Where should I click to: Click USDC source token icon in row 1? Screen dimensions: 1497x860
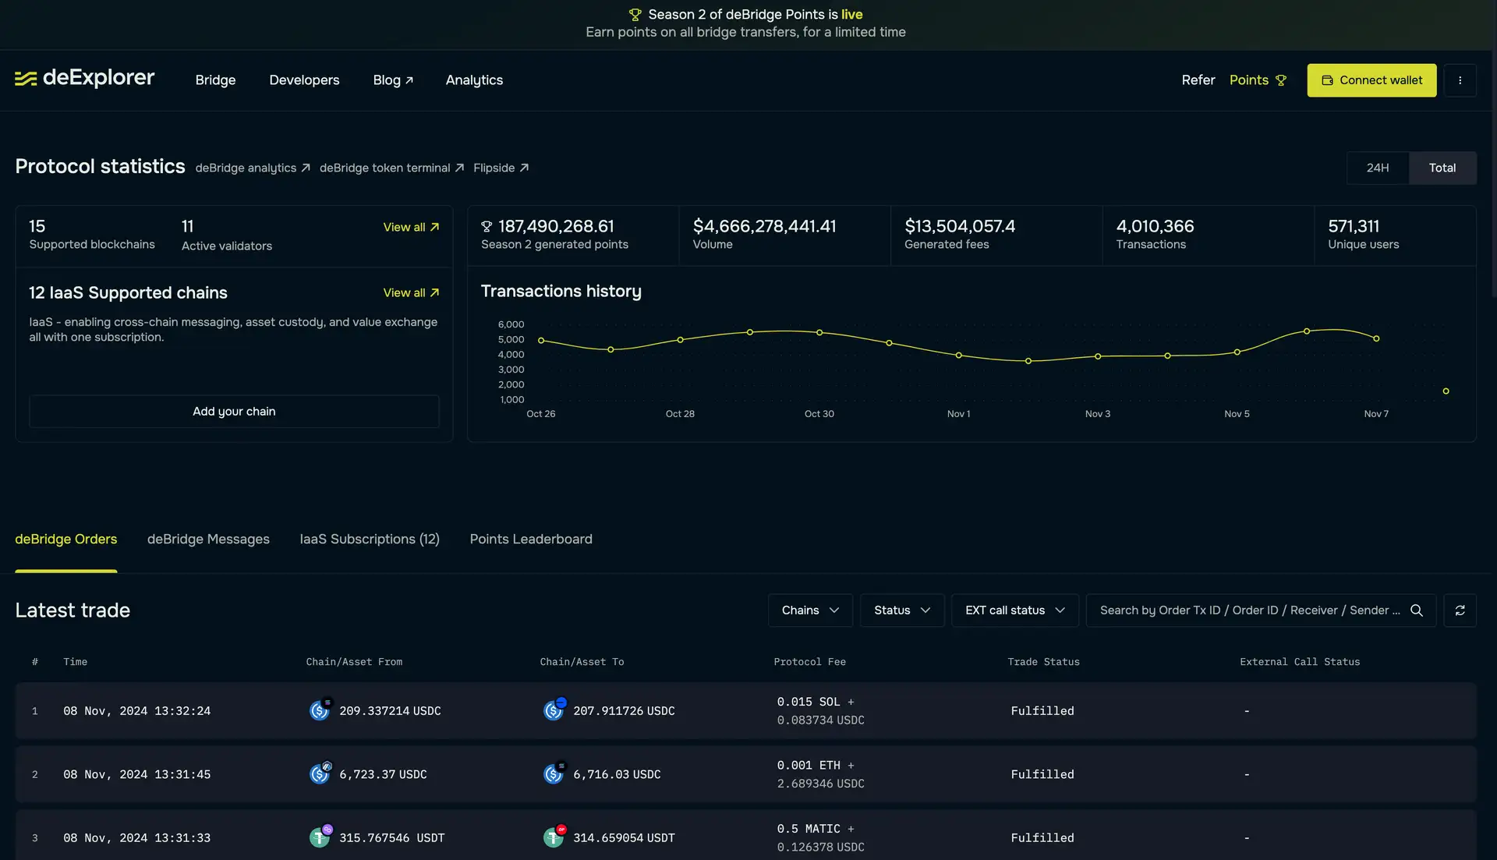(x=319, y=710)
